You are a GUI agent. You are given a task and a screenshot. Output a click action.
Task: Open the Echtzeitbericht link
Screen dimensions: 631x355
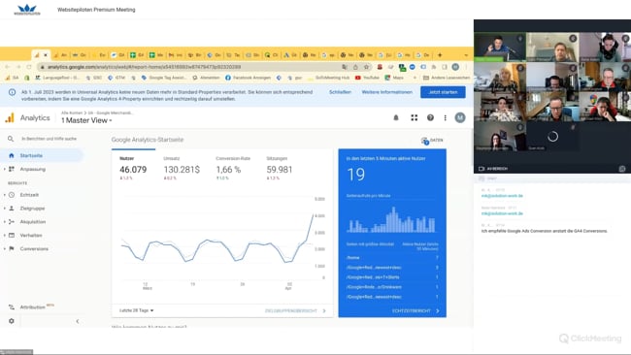tap(415, 310)
